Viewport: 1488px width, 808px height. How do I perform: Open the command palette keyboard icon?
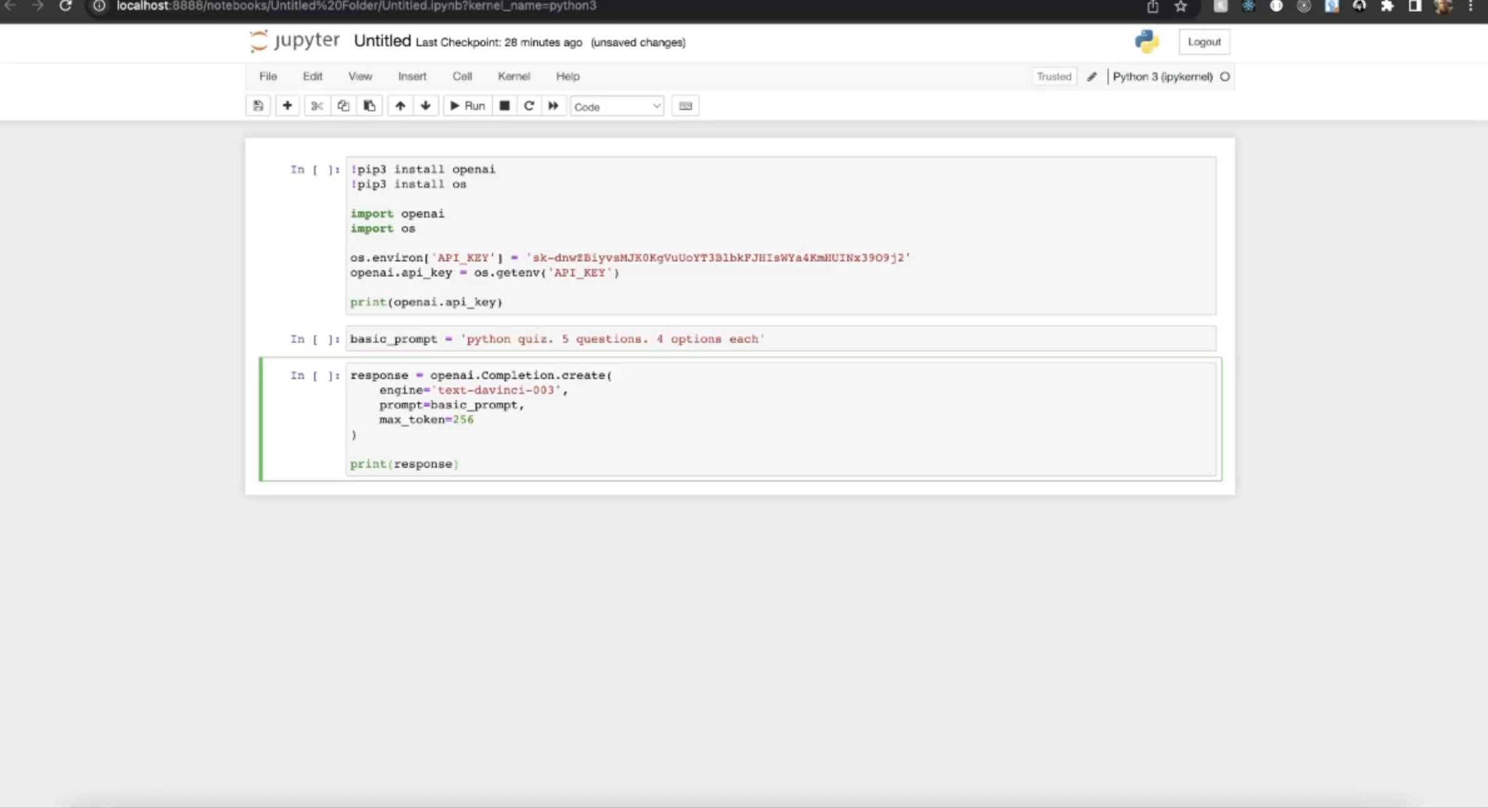(685, 106)
